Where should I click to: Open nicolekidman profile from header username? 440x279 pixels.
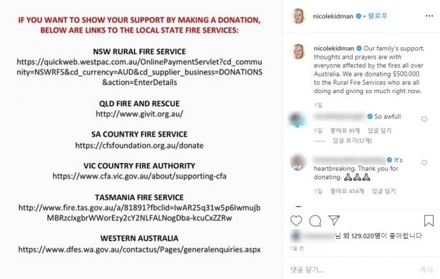coord(333,16)
